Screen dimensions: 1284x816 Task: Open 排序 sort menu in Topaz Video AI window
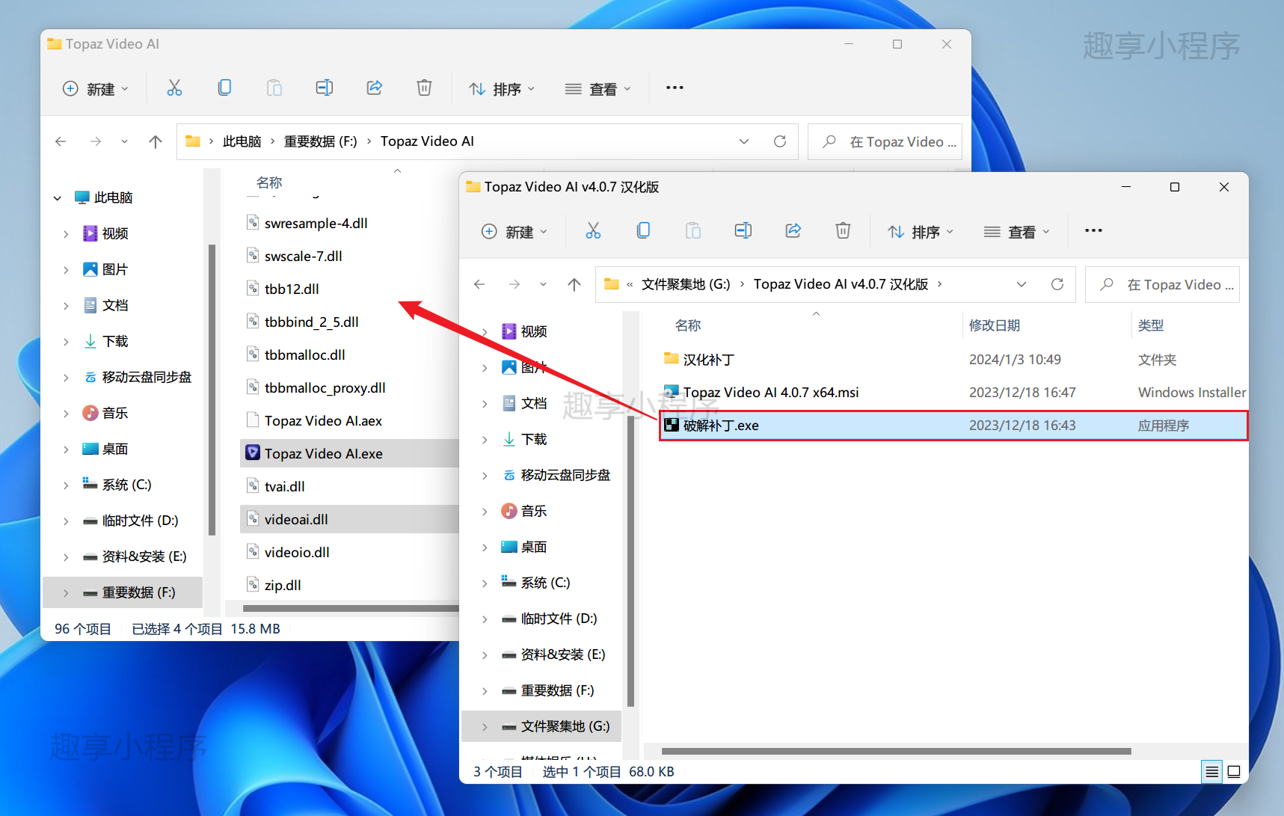502,88
